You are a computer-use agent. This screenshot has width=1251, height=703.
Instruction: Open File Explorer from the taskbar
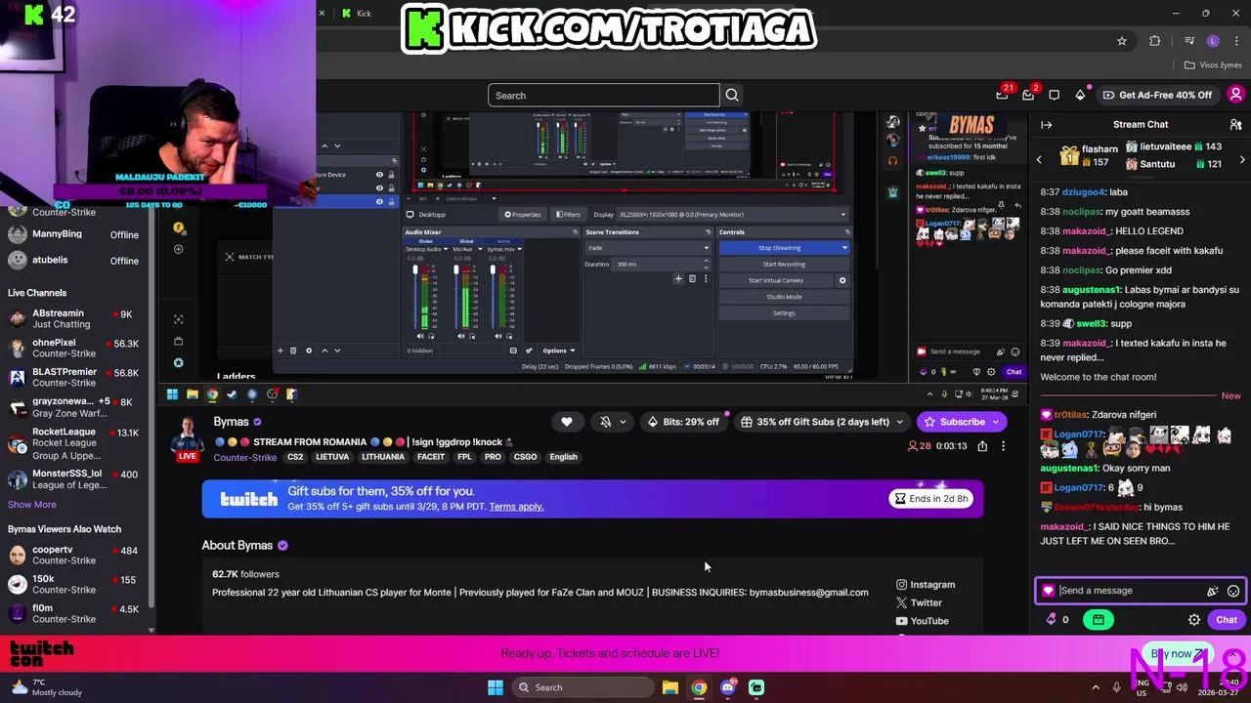click(x=669, y=687)
